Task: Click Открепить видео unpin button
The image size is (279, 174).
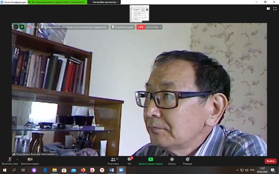Action: click(123, 27)
